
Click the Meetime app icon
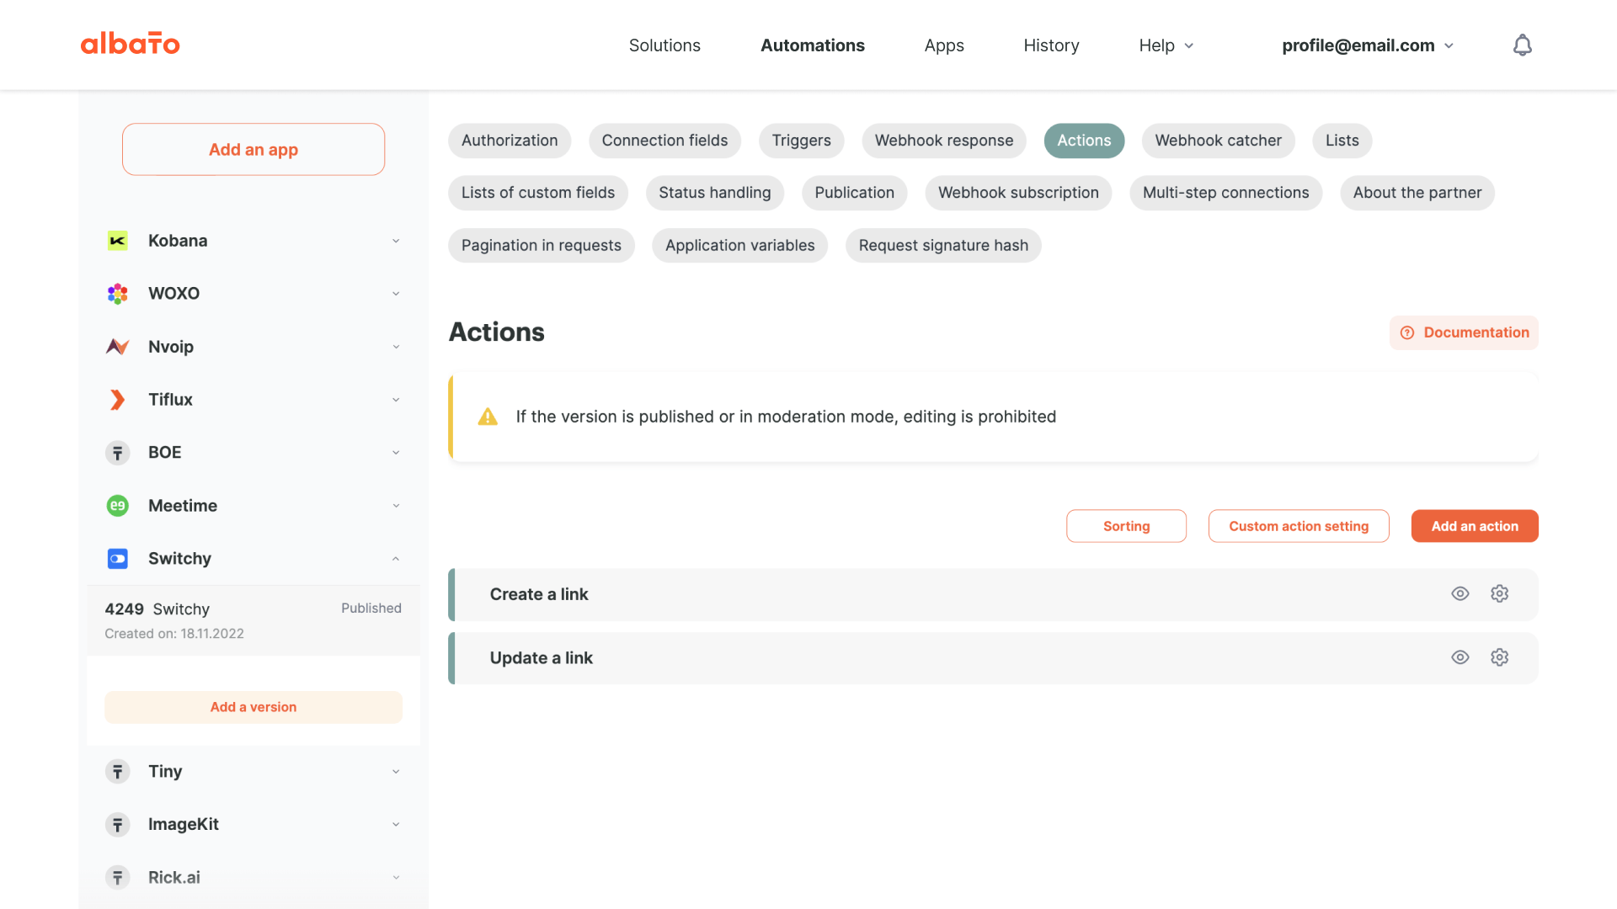coord(118,506)
